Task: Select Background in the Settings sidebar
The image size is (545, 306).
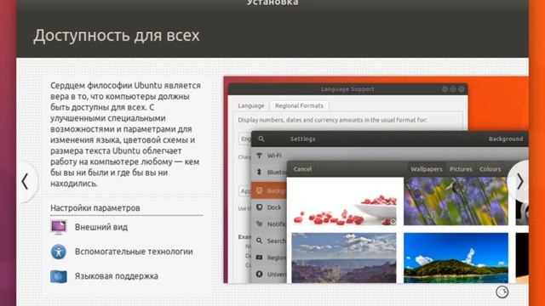Action: 269,190
